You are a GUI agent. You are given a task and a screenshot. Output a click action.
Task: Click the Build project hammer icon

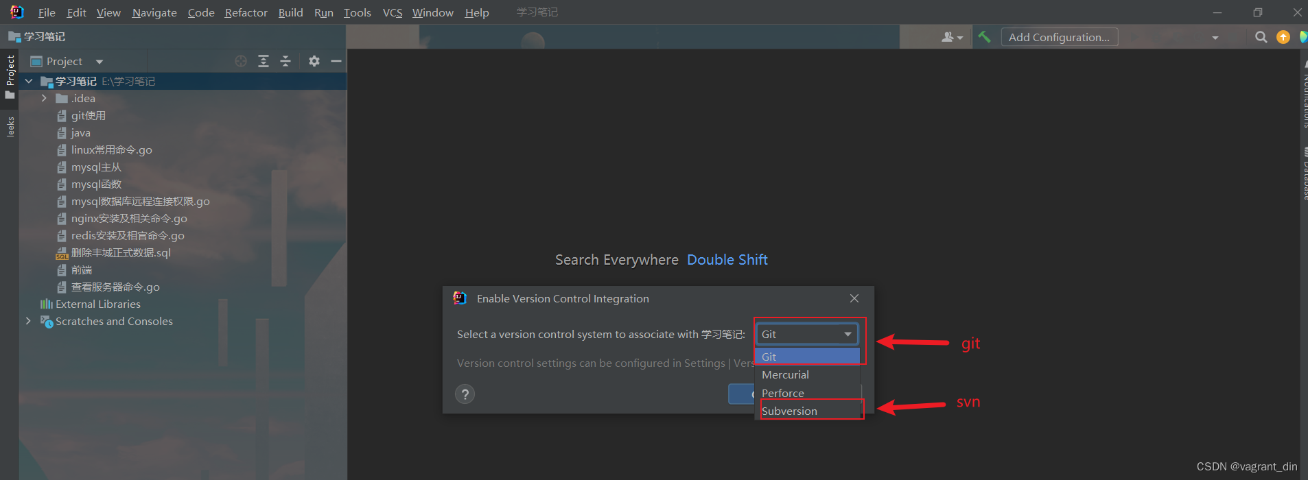(x=984, y=37)
